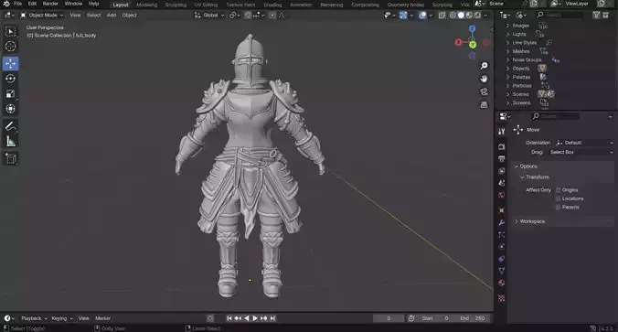Expand the Workspace panel
This screenshot has height=332, width=618.
tap(517, 221)
